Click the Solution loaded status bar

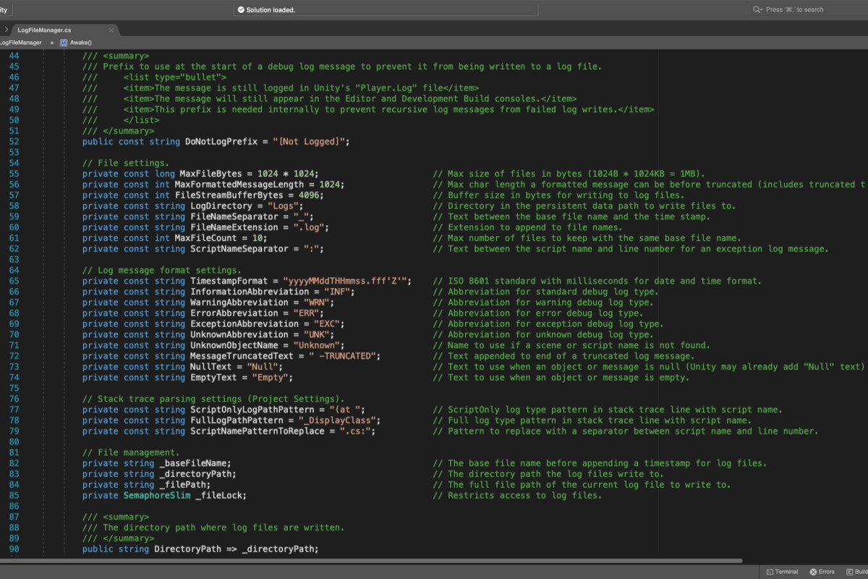pos(386,10)
